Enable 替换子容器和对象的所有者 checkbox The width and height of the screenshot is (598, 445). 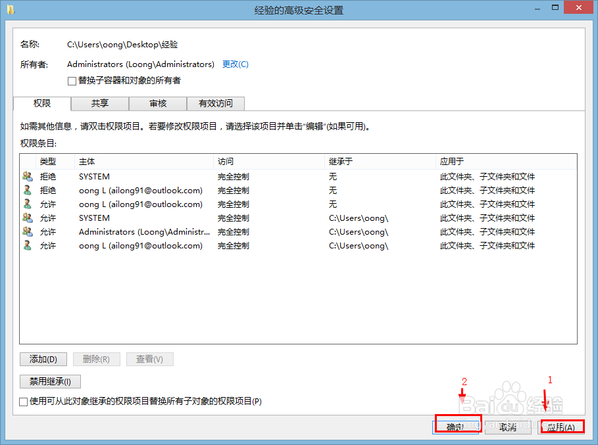pos(72,81)
